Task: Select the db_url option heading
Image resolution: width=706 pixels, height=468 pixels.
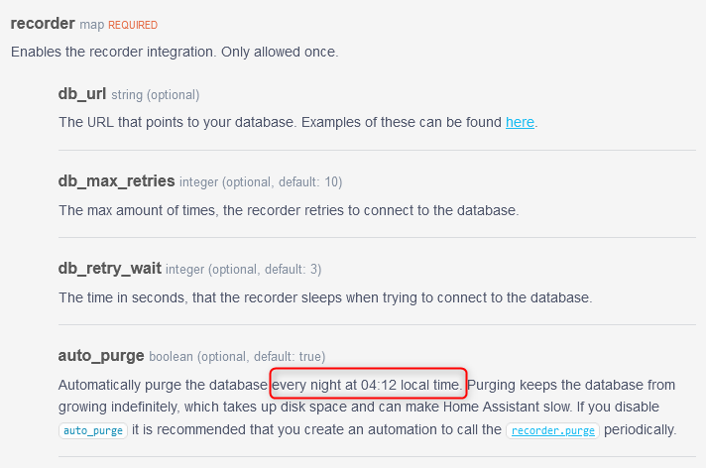Action: (x=82, y=94)
